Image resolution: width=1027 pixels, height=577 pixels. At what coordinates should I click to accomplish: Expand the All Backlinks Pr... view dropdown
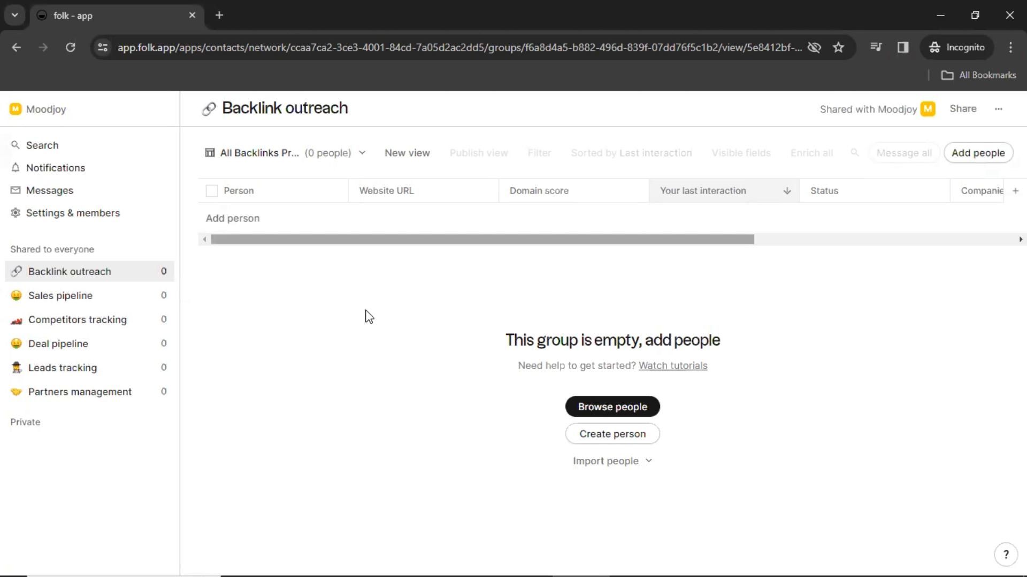pos(362,153)
